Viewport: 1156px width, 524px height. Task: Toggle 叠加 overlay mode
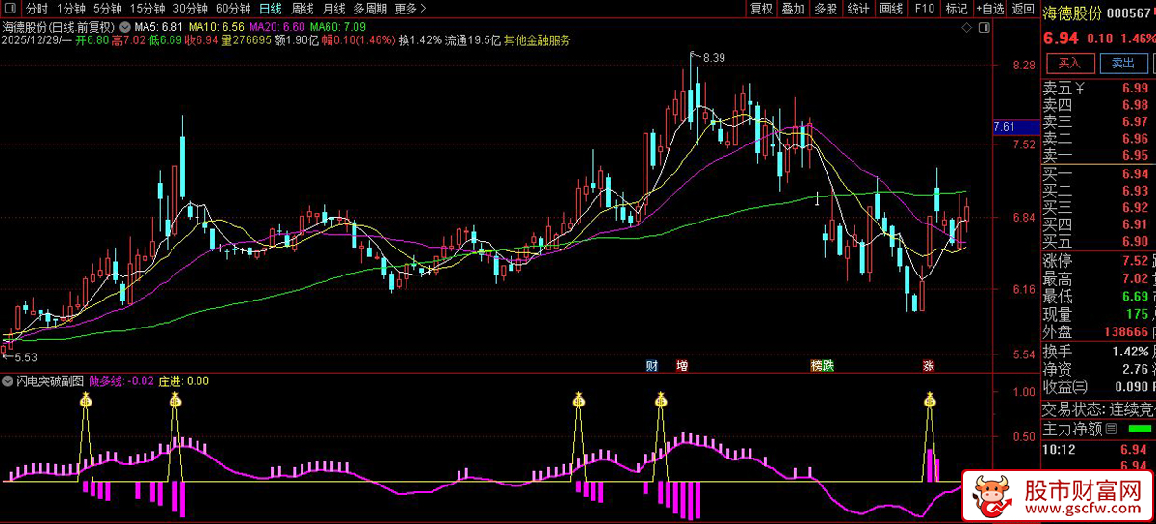coord(793,9)
